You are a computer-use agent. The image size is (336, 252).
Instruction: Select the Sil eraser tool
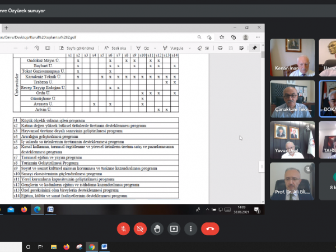(x=203, y=48)
